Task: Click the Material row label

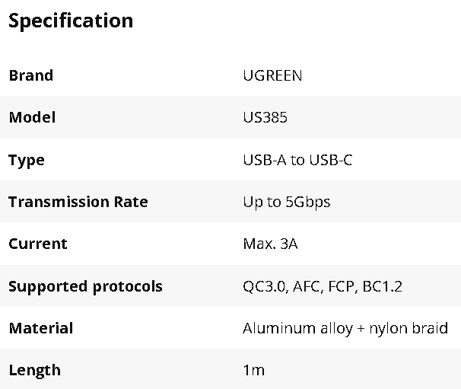Action: 41,328
